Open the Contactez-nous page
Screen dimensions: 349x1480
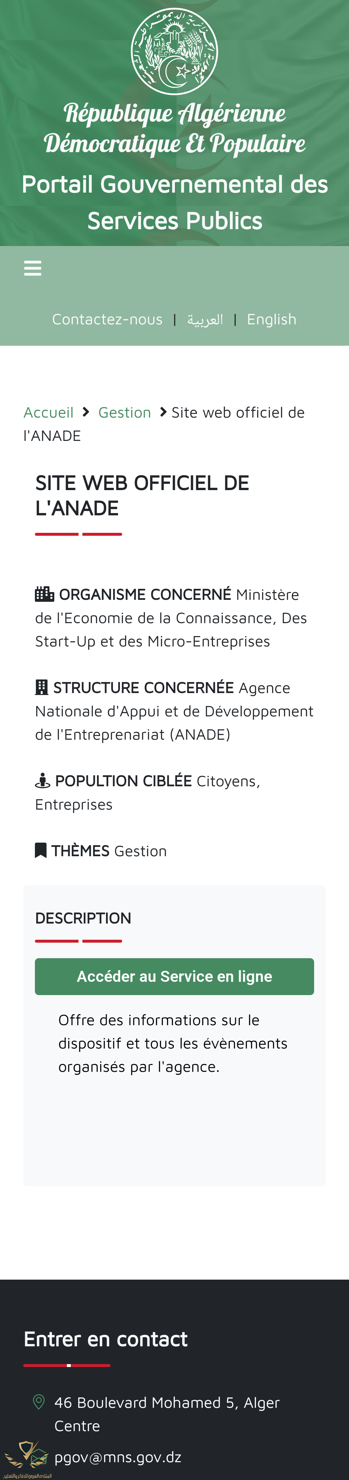point(107,320)
